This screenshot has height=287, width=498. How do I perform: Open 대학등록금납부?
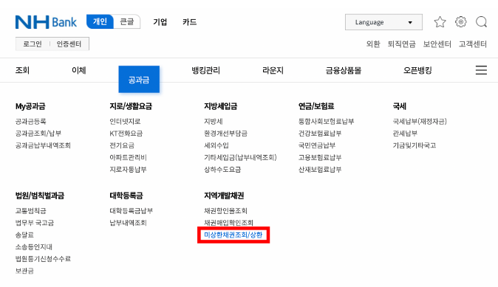coord(132,210)
